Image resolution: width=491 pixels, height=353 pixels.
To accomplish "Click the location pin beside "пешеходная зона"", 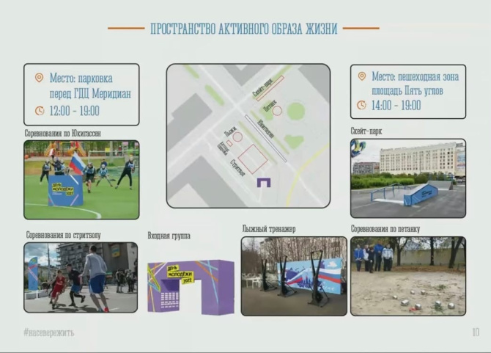I will [x=361, y=76].
